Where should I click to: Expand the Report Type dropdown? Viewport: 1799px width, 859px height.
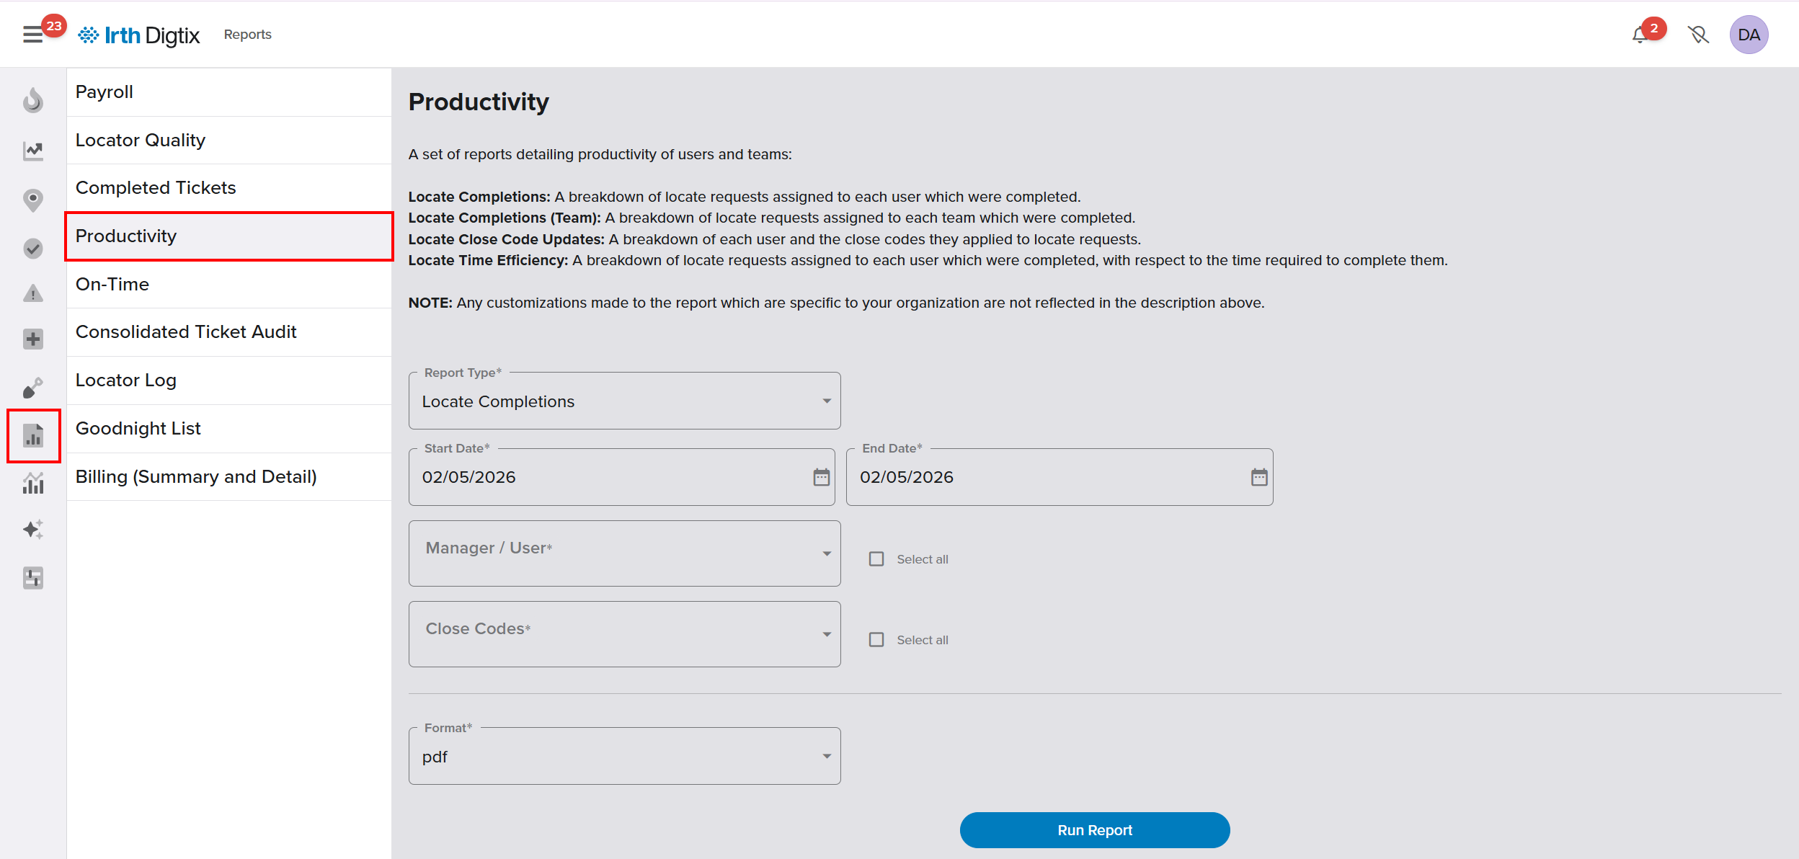(x=624, y=401)
